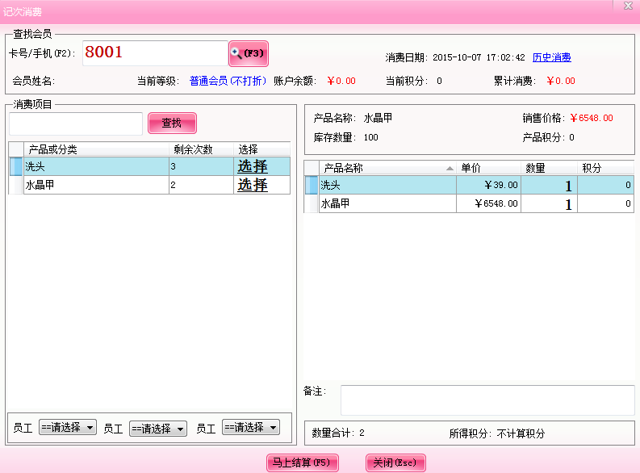640x473 pixels.
Task: Select 洗头 in the left product list
Action: pyautogui.click(x=96, y=166)
